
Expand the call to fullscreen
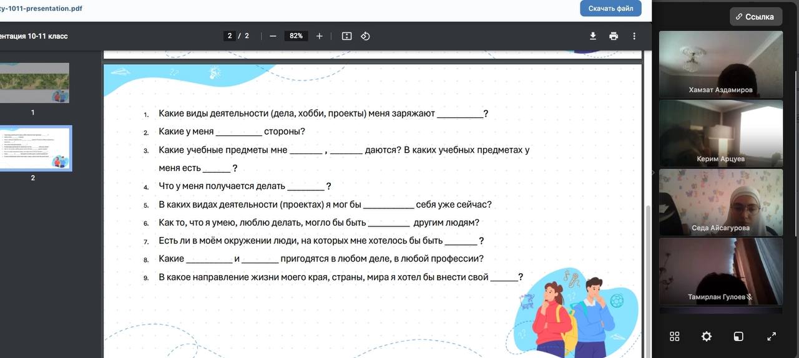click(771, 336)
